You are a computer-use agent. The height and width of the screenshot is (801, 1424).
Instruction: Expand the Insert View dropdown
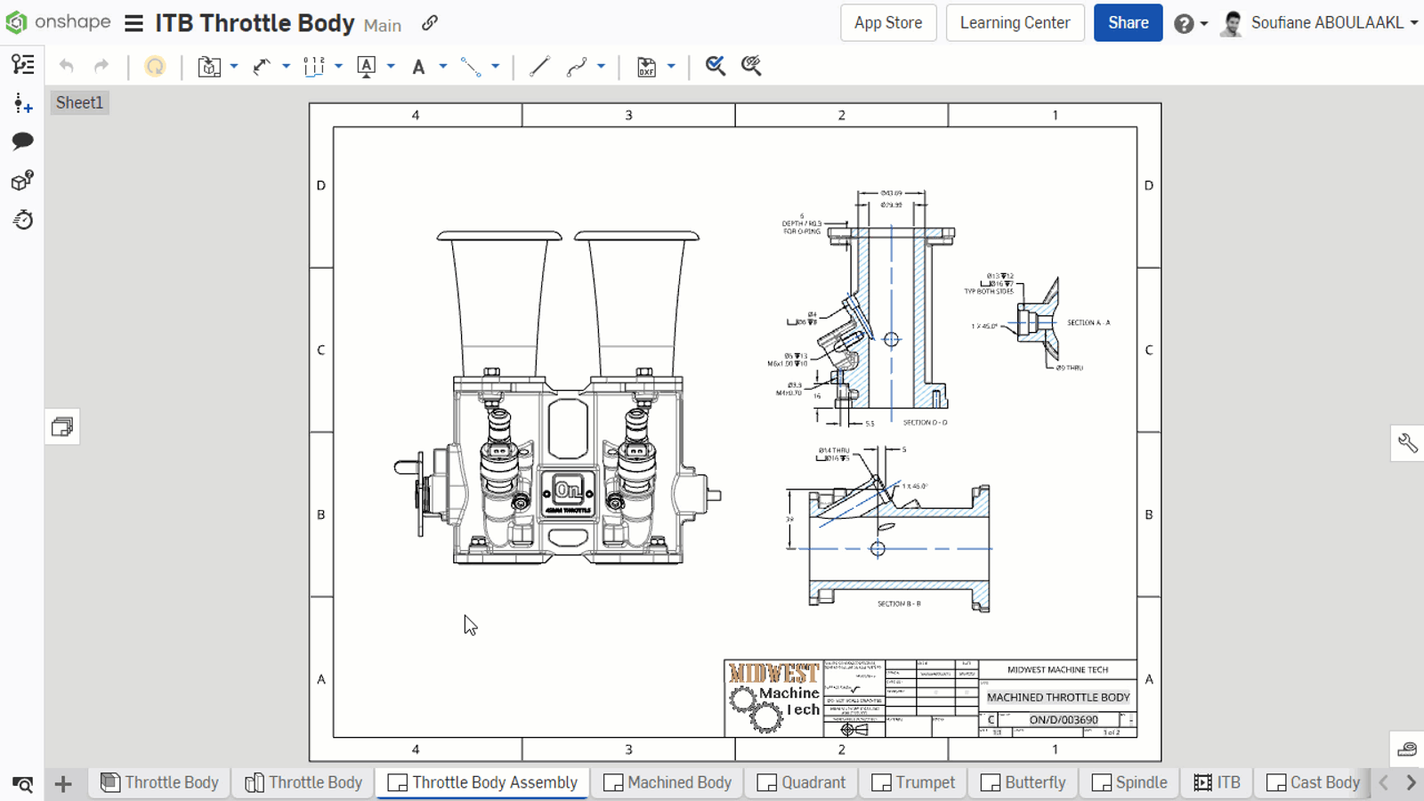point(234,65)
